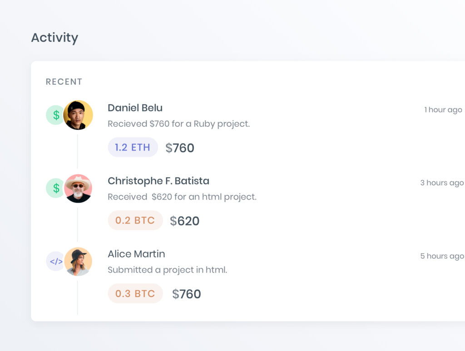Click the '5 hours ago' timestamp

[x=441, y=256]
